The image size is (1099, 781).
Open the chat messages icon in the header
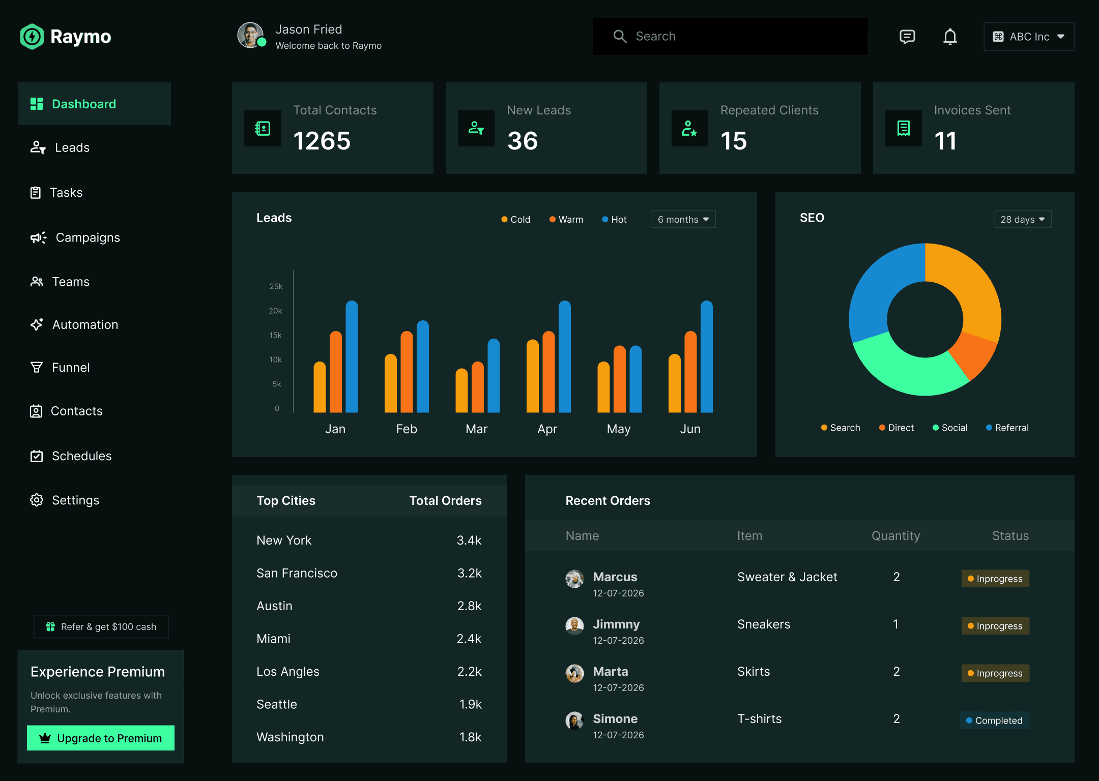[908, 36]
